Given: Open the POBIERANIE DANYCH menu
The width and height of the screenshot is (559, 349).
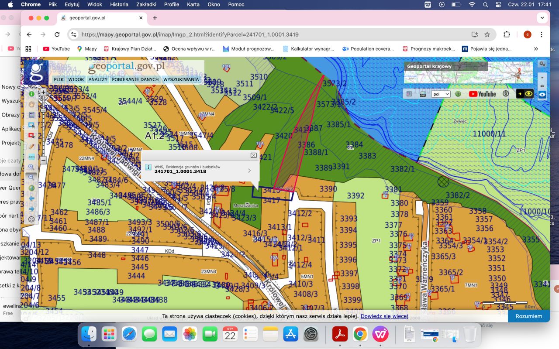Looking at the screenshot, I should click(x=135, y=80).
